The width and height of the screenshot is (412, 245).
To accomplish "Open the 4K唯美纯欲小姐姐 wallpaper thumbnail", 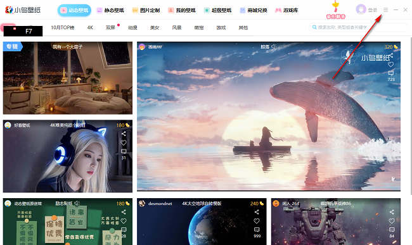I will pyautogui.click(x=68, y=156).
